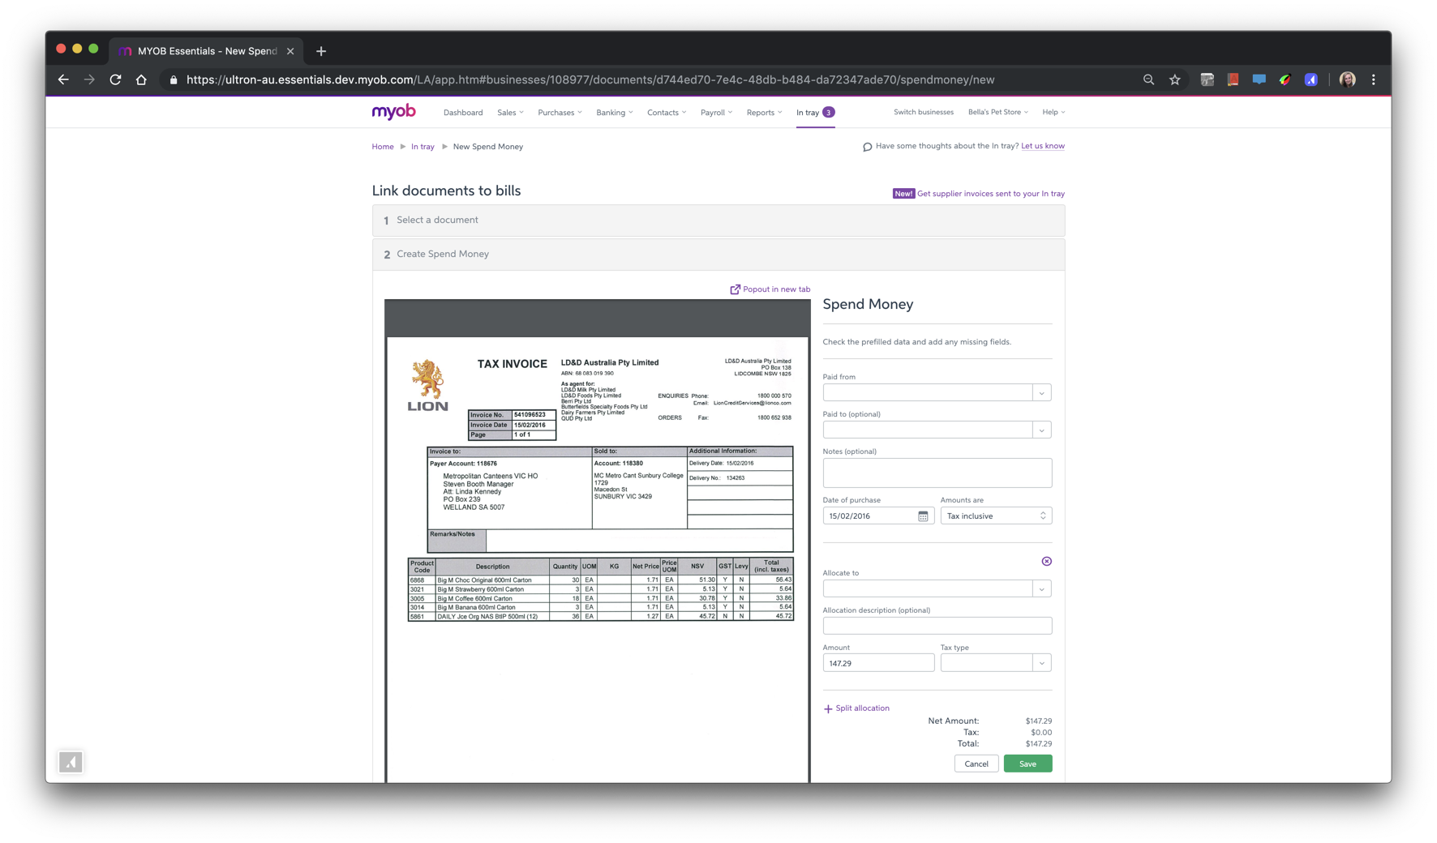Reload the page in the browser
This screenshot has width=1437, height=843.
pyautogui.click(x=115, y=79)
